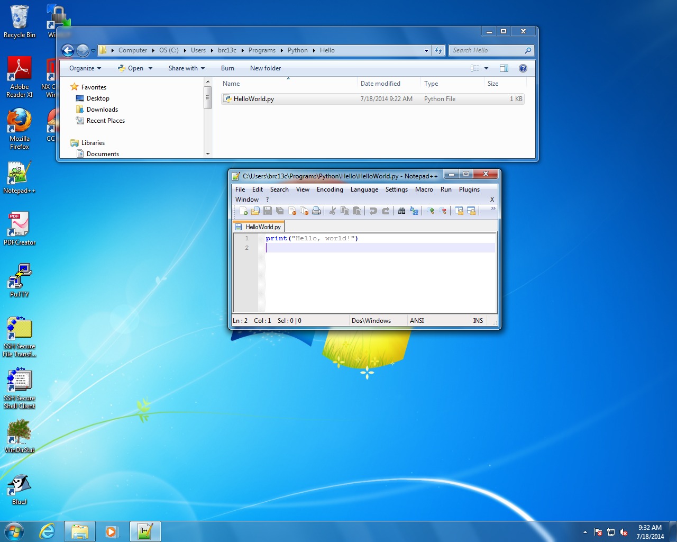Click the INS indicator in status bar

[x=478, y=321]
